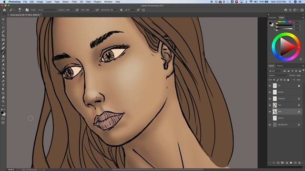Hide the Hair layer
Screen dimensions: 305x171
[x=270, y=105]
